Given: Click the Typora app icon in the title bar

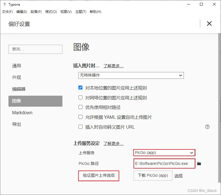Looking at the screenshot, I should click(5, 5).
